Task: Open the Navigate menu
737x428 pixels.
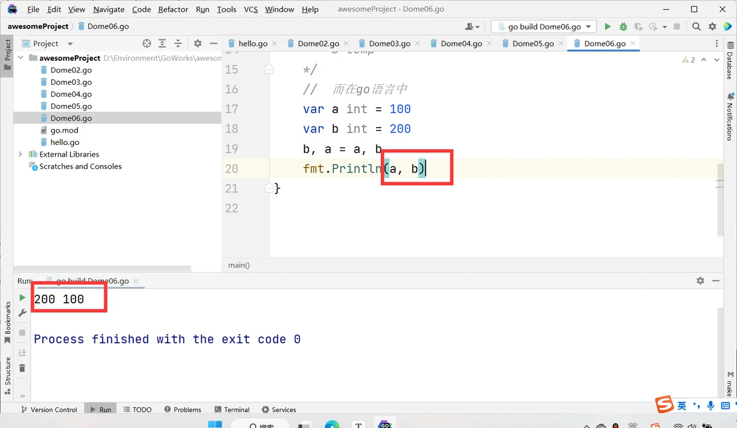Action: point(109,9)
